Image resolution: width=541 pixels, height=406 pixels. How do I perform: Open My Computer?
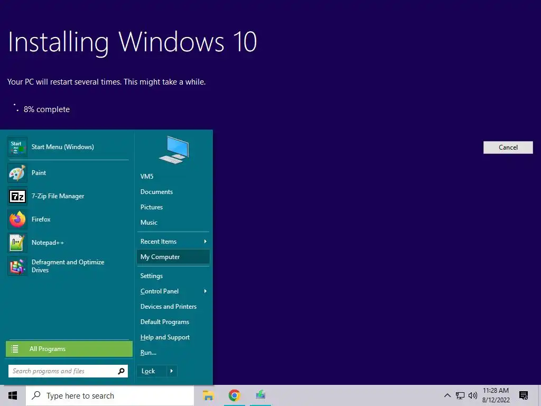pos(173,257)
